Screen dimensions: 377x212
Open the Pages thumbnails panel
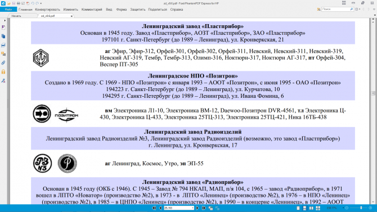(3, 37)
